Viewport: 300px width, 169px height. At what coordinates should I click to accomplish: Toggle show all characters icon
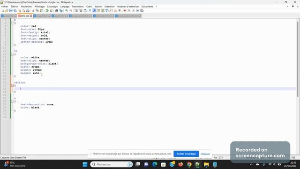[90, 10]
